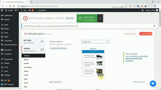
Task: Open the Design Two theme dropdown
Action: pyautogui.click(x=95, y=42)
